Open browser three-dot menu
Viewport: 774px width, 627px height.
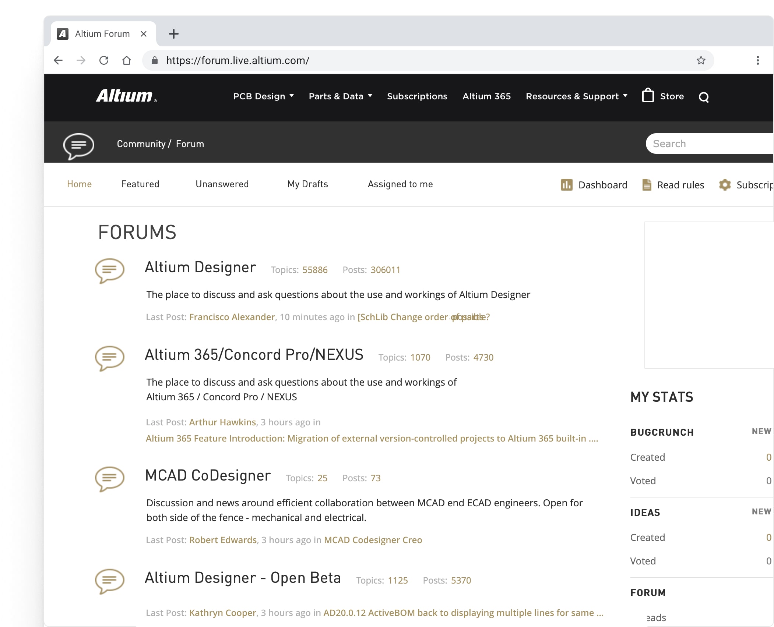click(x=757, y=60)
